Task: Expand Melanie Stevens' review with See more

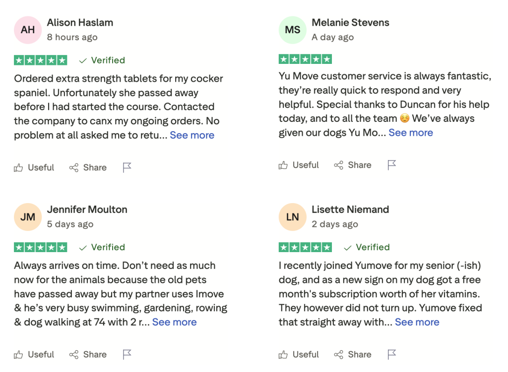Action: [411, 132]
